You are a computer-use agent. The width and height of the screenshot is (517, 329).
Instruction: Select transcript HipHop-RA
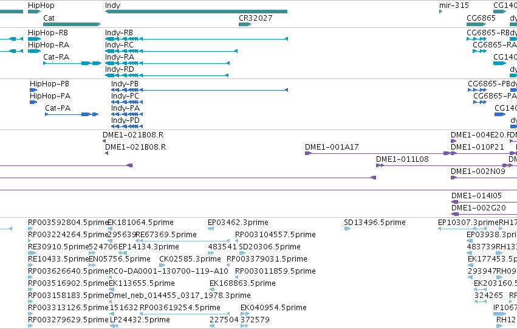click(49, 45)
